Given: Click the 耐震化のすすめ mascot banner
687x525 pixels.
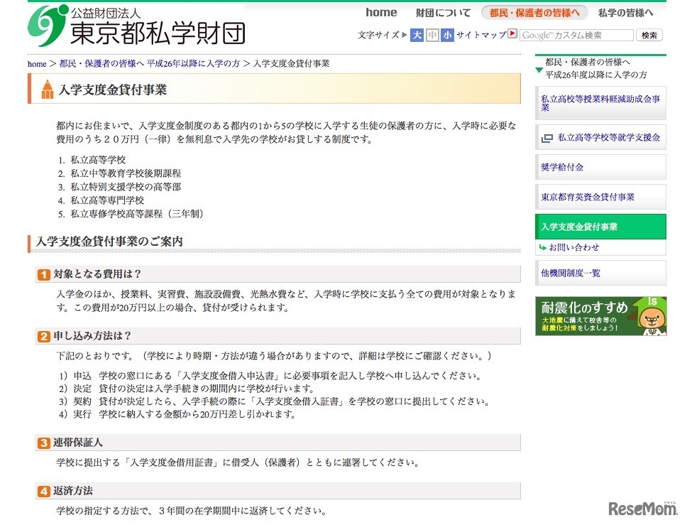Looking at the screenshot, I should click(600, 317).
